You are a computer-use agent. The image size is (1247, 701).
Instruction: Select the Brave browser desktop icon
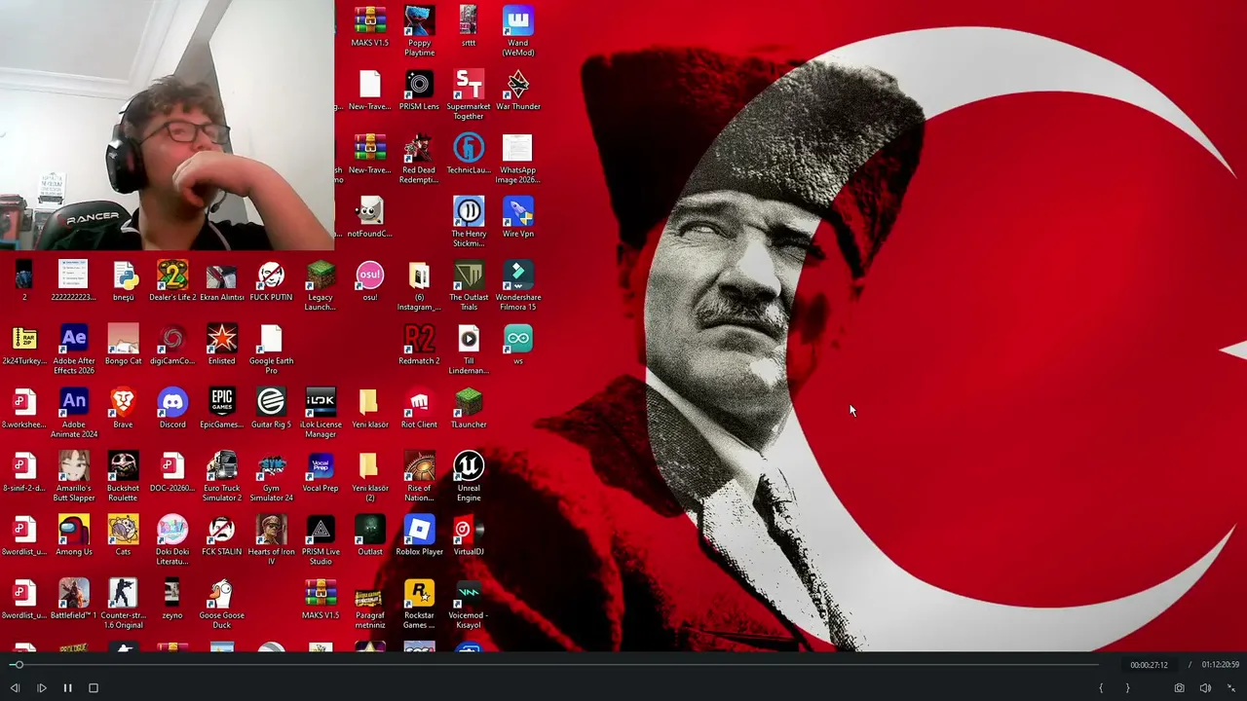coord(123,408)
